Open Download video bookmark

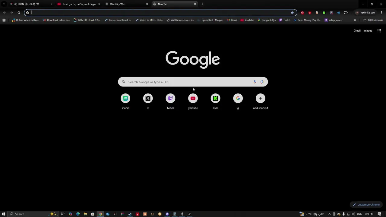(56, 20)
